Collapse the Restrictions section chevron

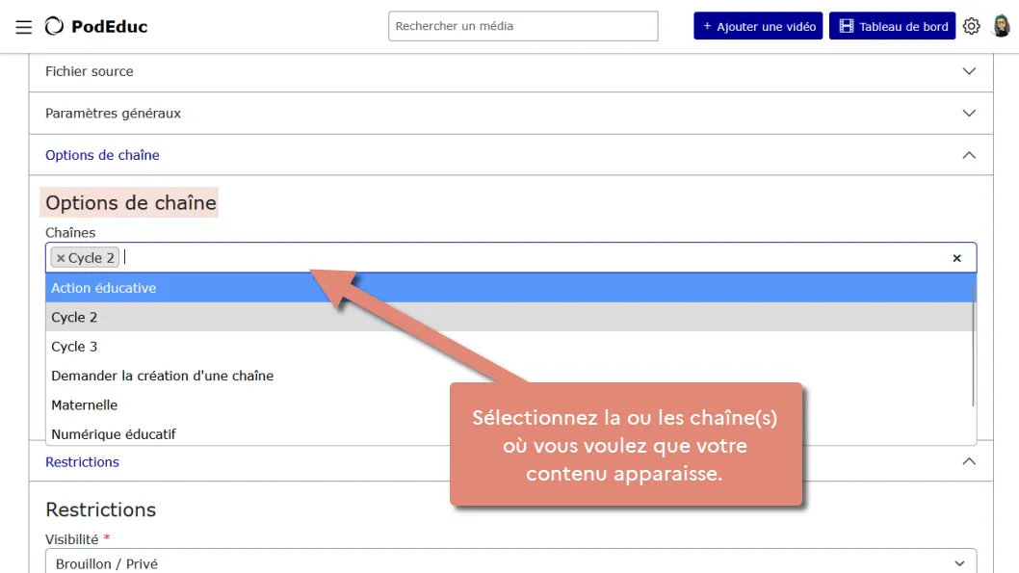[969, 462]
